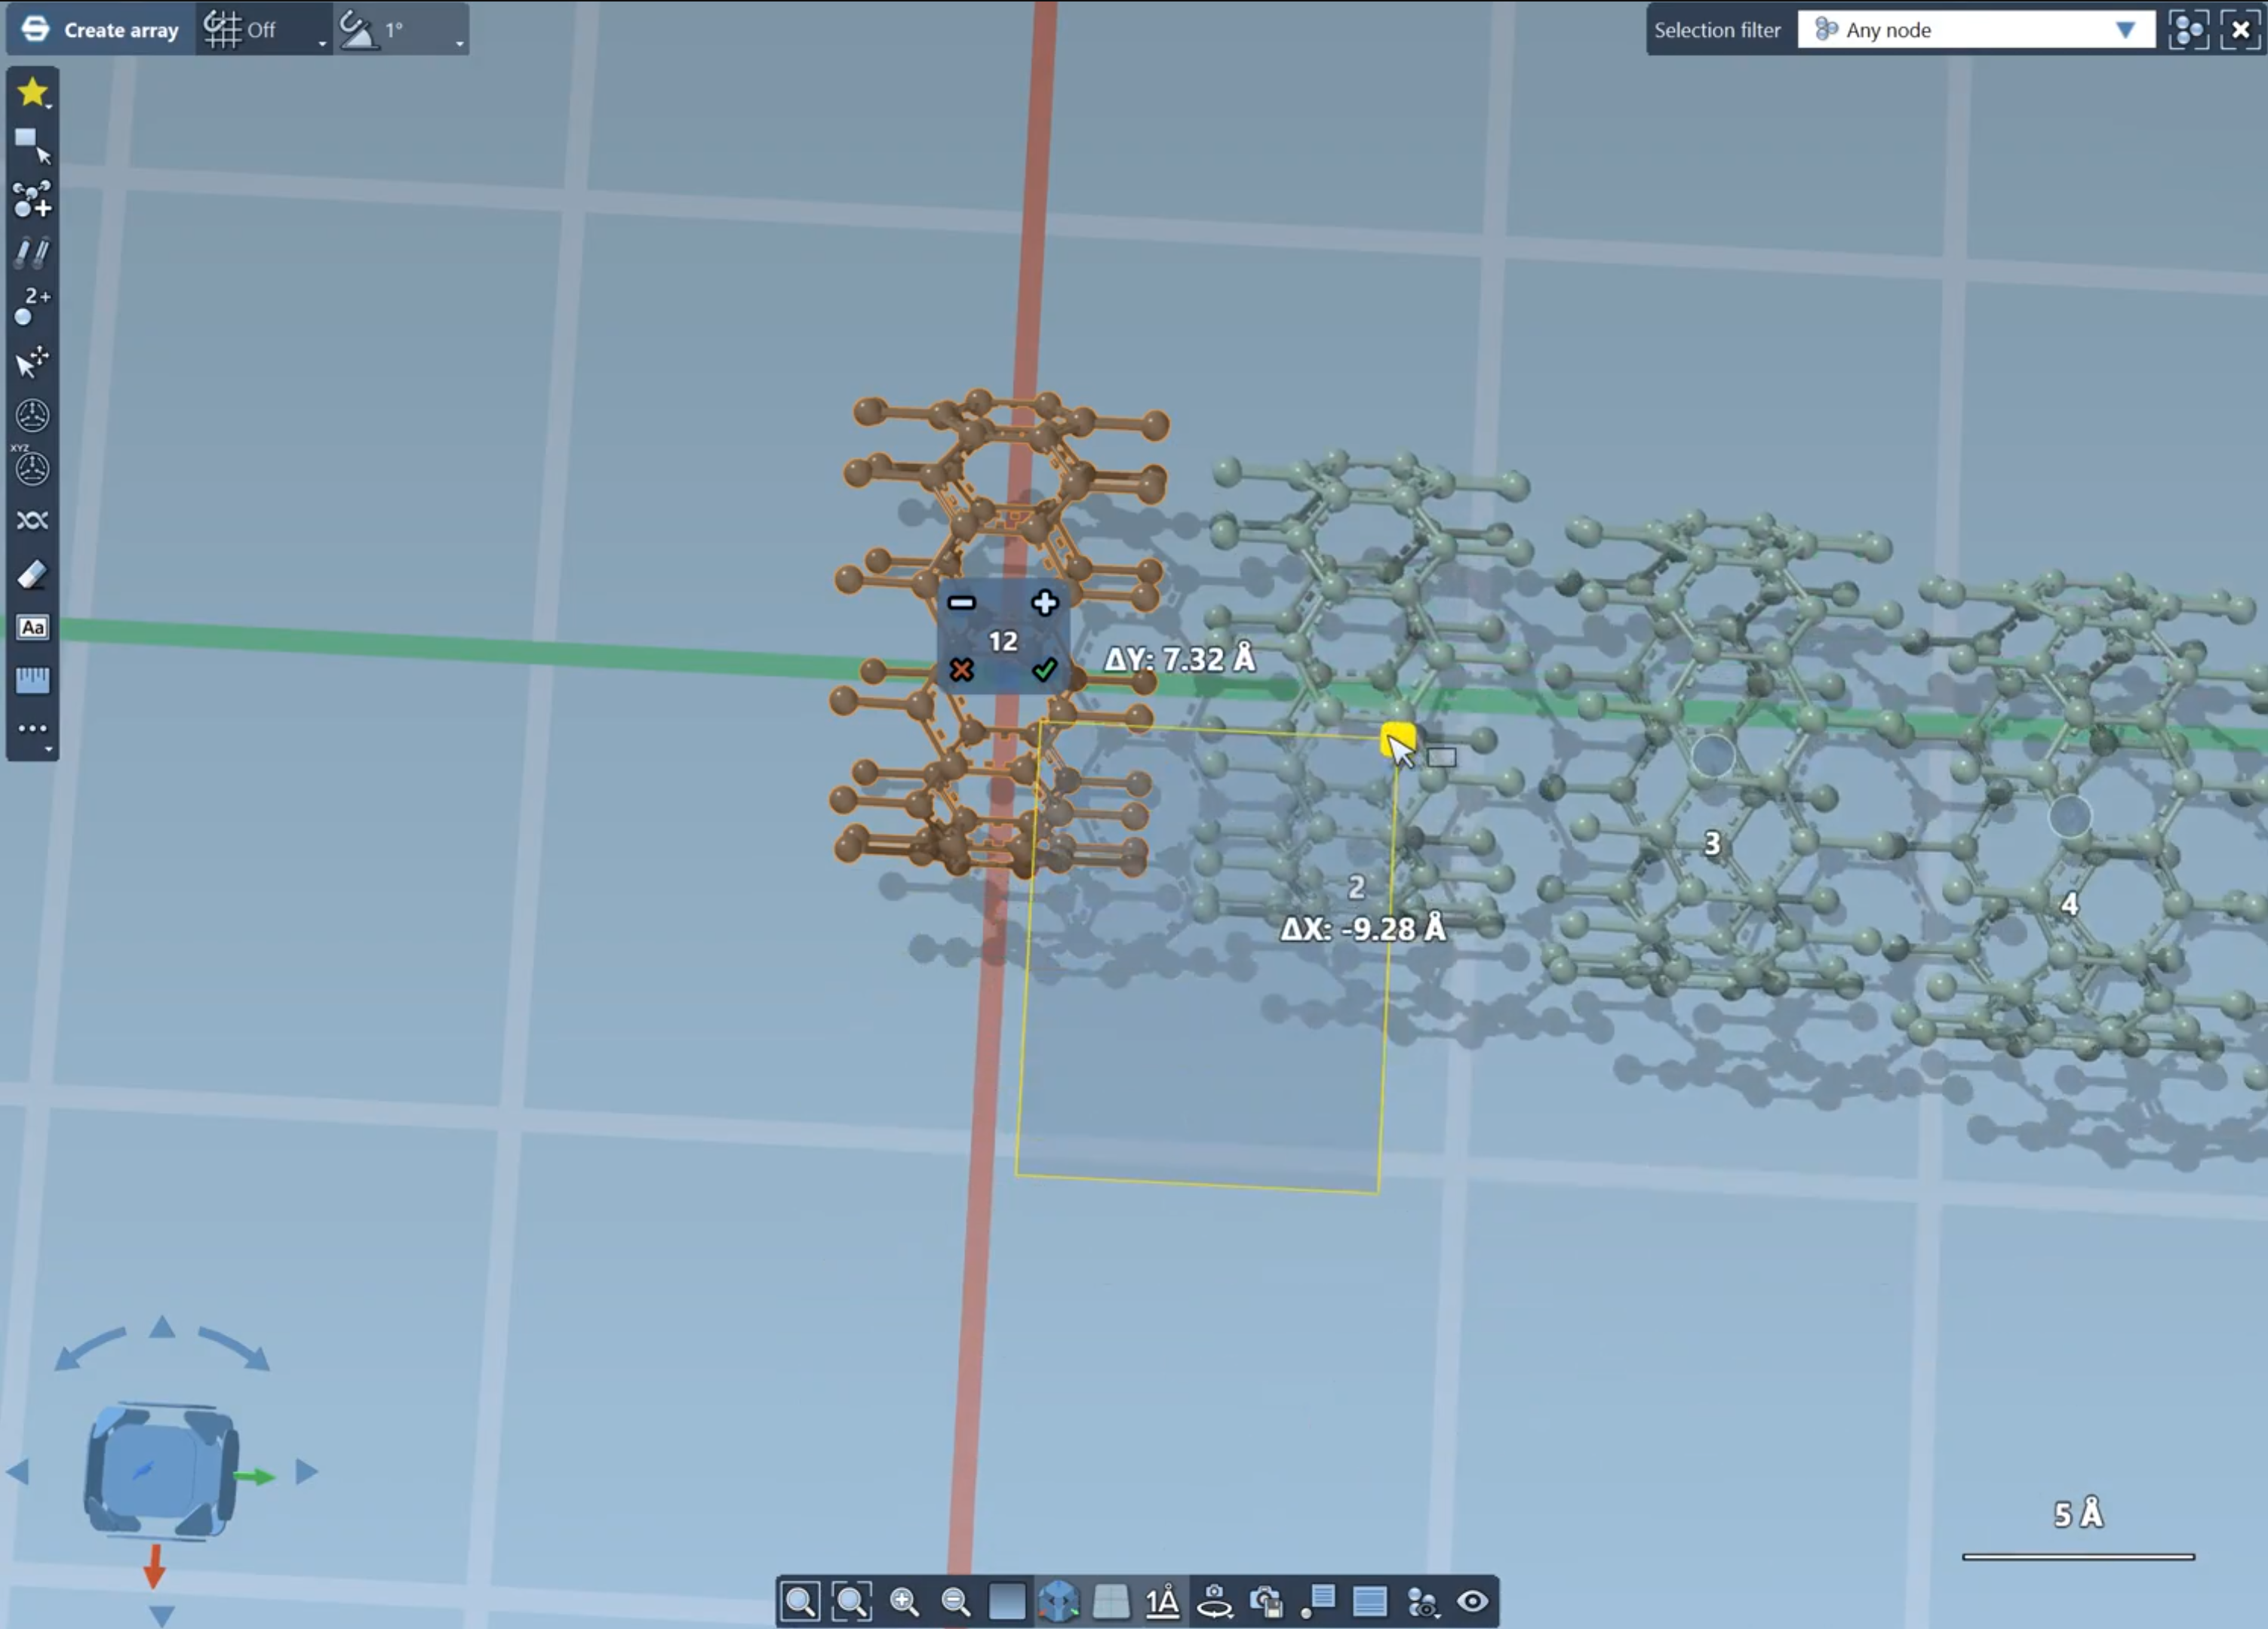
Task: Decrease array count with minus button
Action: pos(961,602)
